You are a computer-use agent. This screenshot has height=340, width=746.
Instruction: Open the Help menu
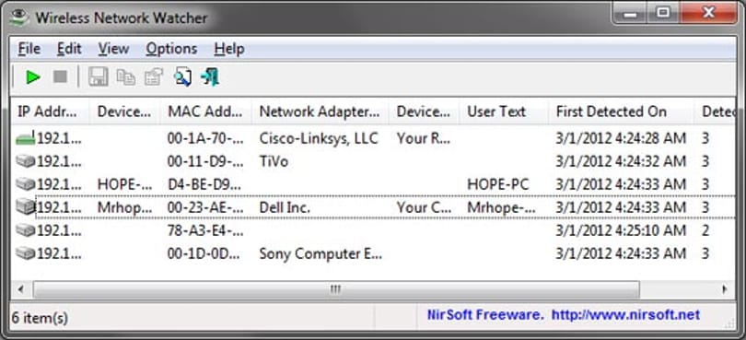(x=228, y=49)
